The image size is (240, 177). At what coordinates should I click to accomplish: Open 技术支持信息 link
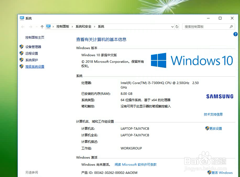(x=213, y=114)
